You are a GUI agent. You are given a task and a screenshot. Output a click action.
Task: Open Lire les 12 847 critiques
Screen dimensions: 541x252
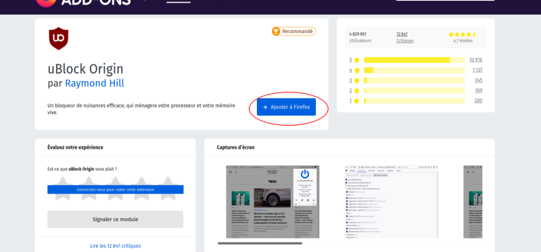click(115, 246)
